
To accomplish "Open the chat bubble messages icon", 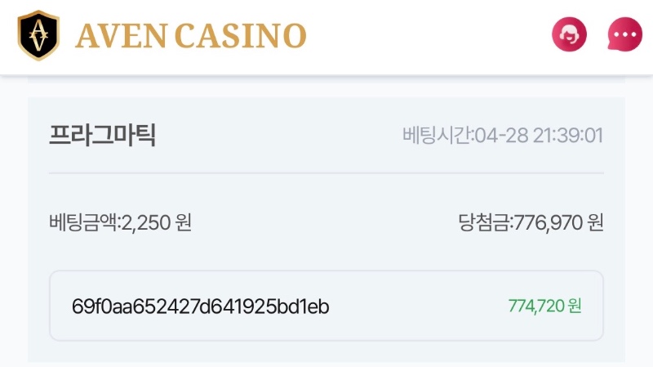I will tap(625, 36).
